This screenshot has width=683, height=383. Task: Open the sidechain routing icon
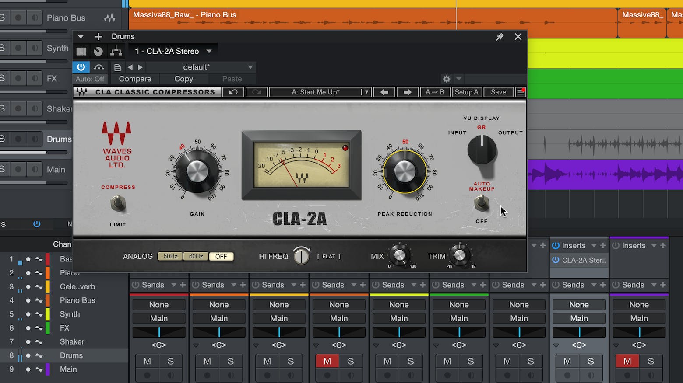click(x=116, y=51)
